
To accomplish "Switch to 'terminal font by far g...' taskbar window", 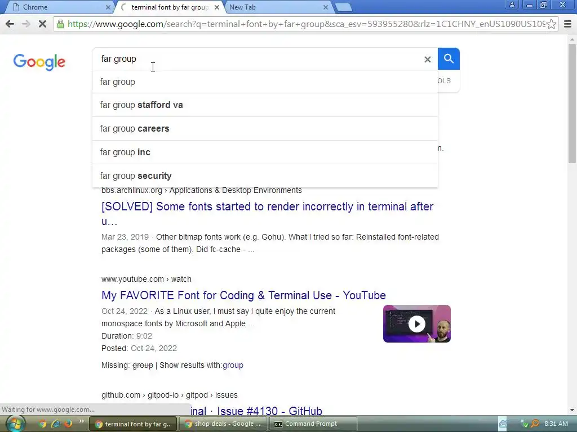I will [133, 424].
